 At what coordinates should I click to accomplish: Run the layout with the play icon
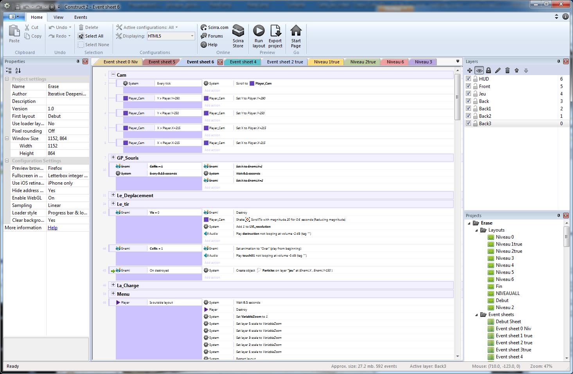click(x=259, y=31)
